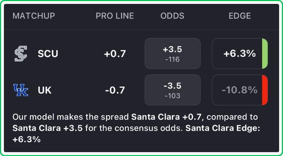Click the PRO LINE column header
283x156 pixels.
coord(115,16)
